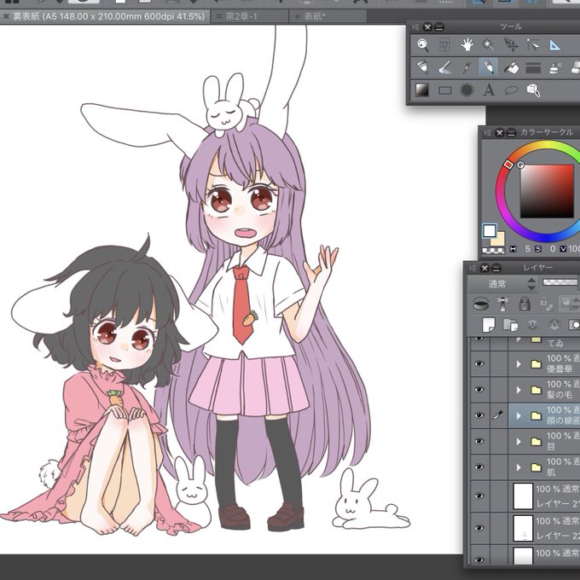Toggle Clip to layer below
The width and height of the screenshot is (580, 580).
tap(481, 304)
